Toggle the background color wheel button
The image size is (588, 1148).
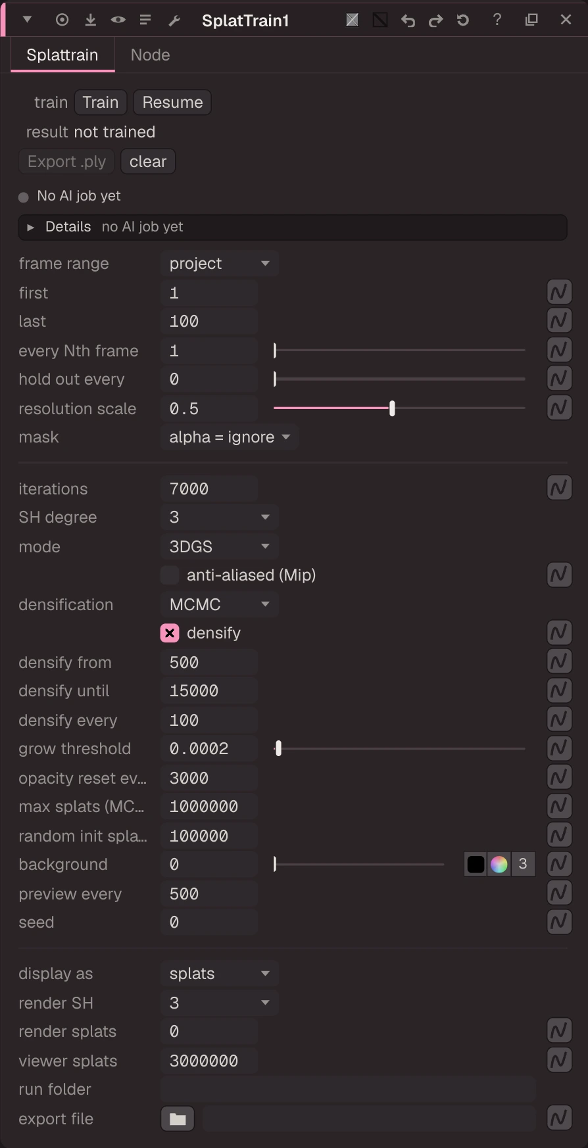[499, 864]
